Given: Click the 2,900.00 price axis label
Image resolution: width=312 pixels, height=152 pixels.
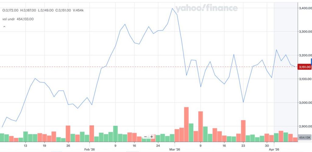Looking at the screenshot, I should coord(305,126).
